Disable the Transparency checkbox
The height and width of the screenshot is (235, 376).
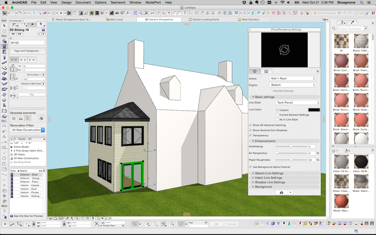coord(250,135)
